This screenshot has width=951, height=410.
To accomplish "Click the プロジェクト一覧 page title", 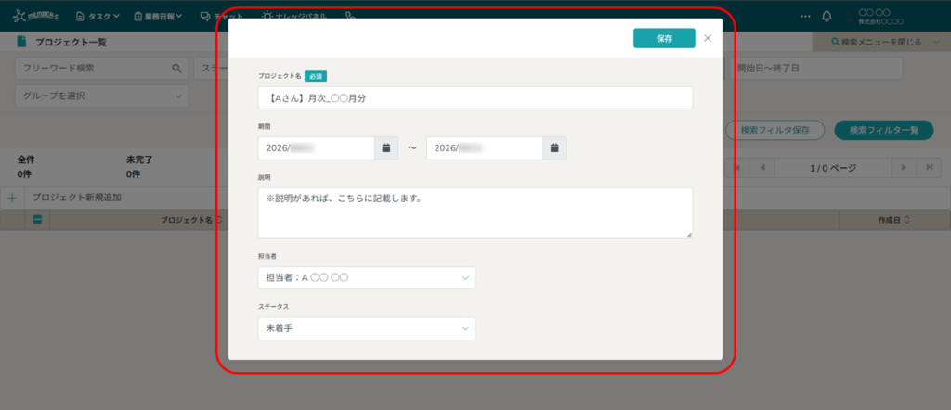I will click(71, 42).
